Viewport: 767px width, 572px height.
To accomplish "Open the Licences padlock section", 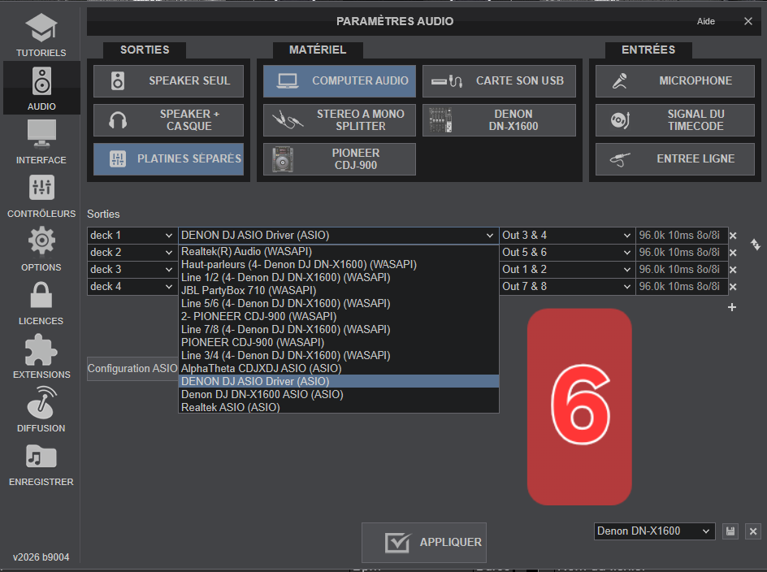I will pyautogui.click(x=41, y=302).
